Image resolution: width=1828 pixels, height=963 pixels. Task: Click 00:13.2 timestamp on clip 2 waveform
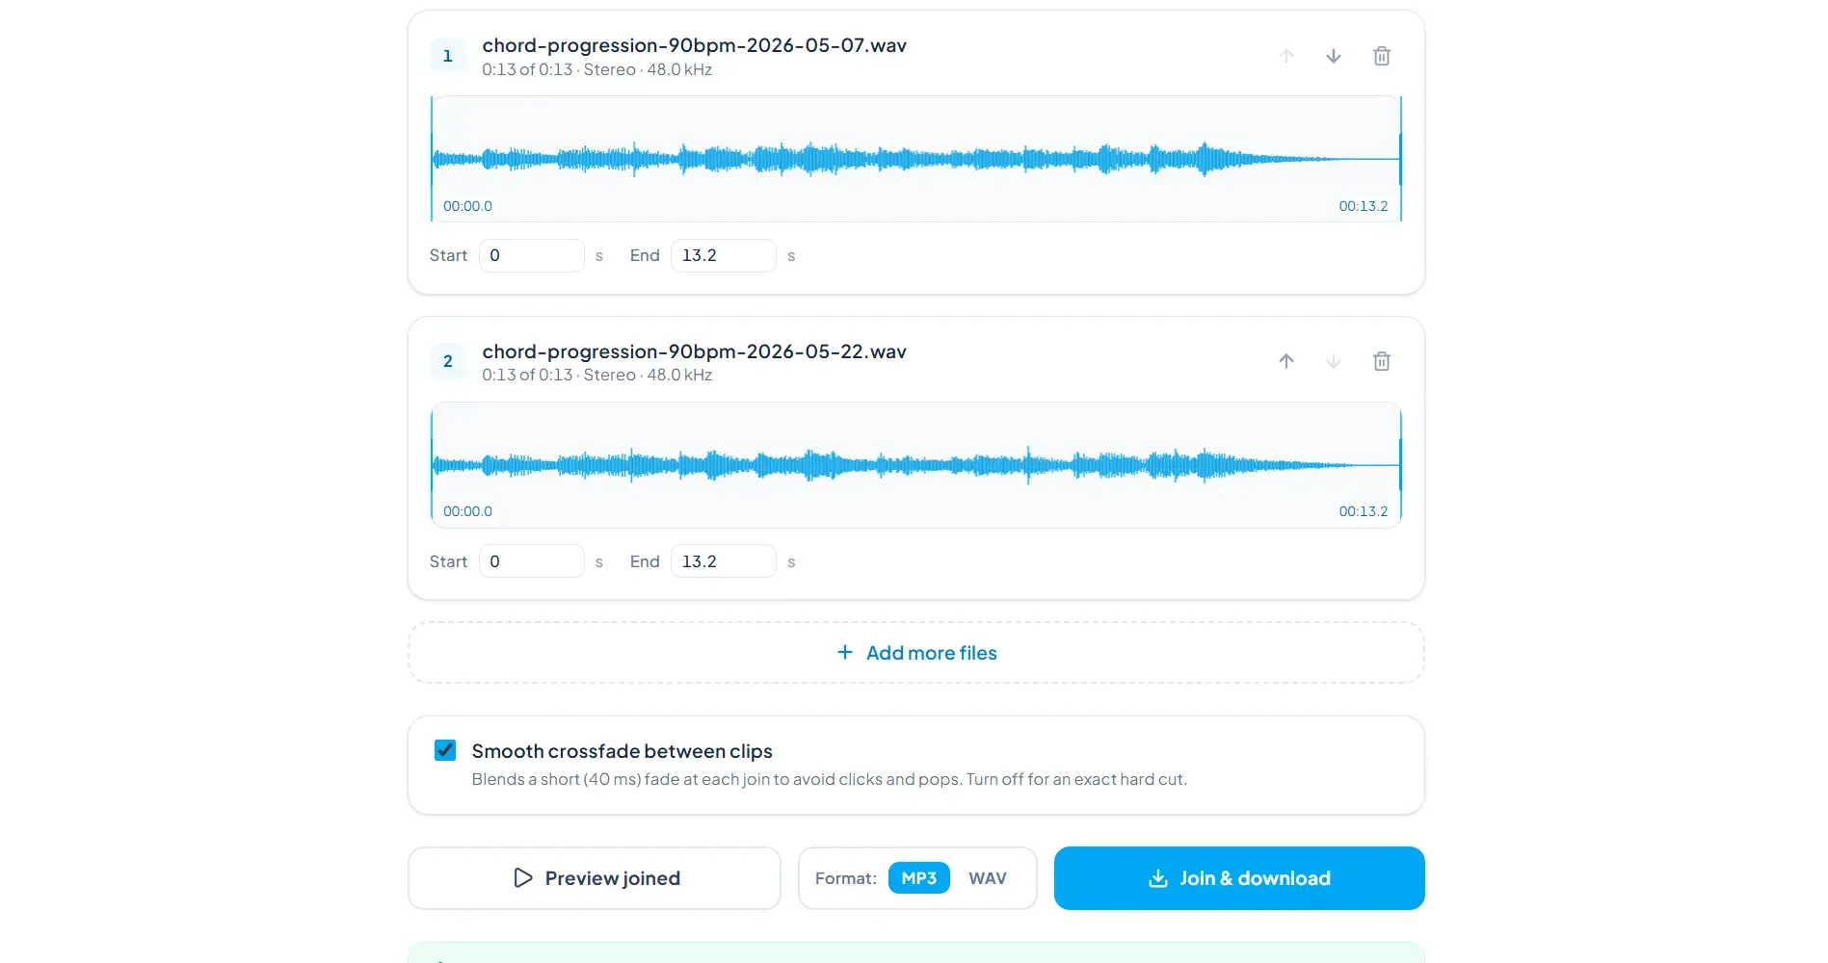pos(1364,511)
